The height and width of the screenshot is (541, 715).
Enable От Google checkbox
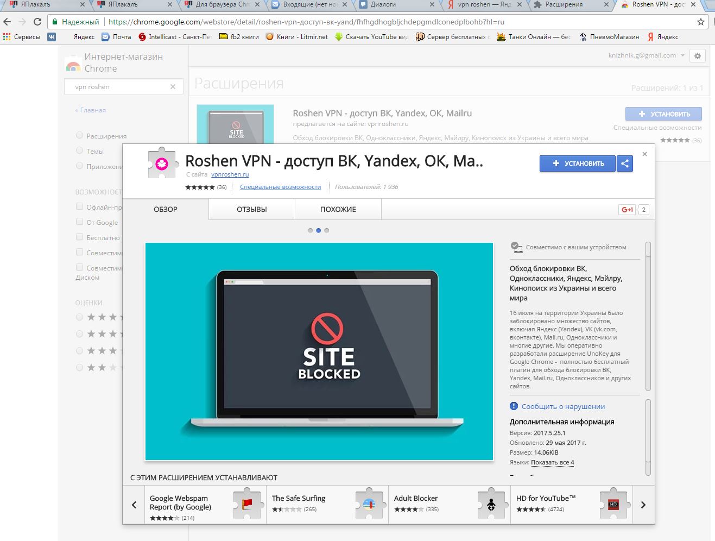point(80,222)
